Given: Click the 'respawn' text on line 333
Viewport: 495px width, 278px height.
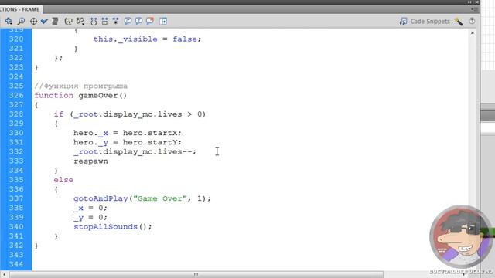Looking at the screenshot, I should [91, 161].
